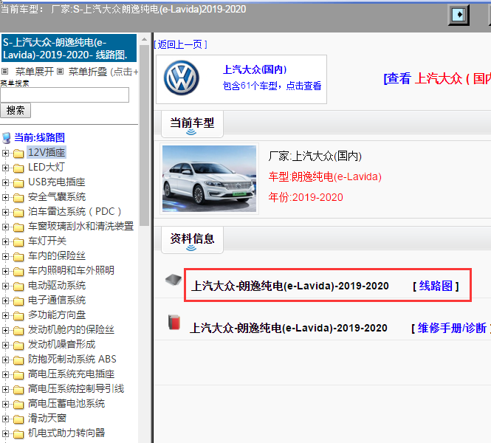
Task: Click the red book icon beside 维修手册 entry
Action: click(174, 322)
